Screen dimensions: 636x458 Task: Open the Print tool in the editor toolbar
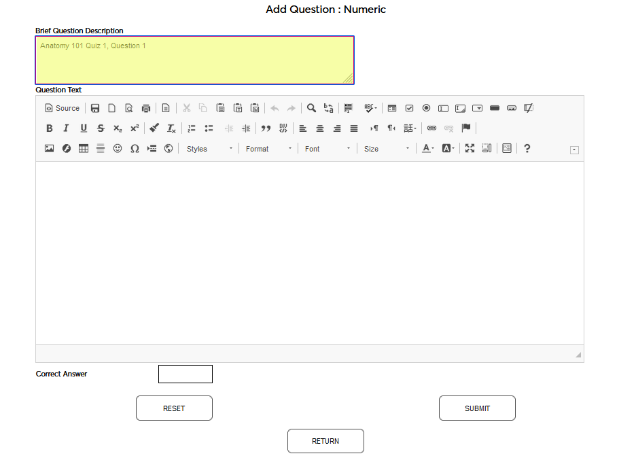click(145, 107)
